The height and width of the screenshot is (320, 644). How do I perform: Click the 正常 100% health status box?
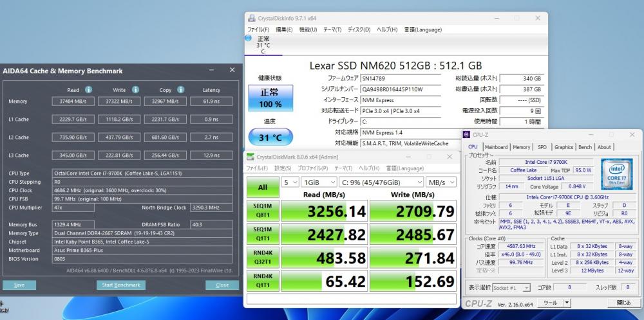click(x=269, y=98)
